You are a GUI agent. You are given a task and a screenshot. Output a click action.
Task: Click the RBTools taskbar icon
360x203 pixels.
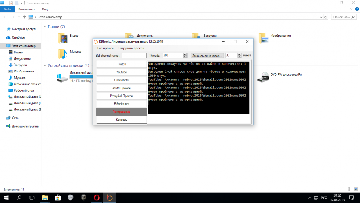click(109, 198)
